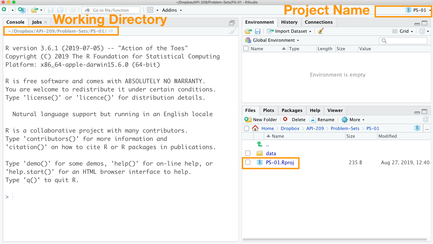Click the Create a Project icon
The image size is (433, 244).
click(x=22, y=10)
